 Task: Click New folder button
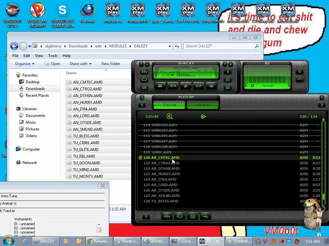coord(111,64)
